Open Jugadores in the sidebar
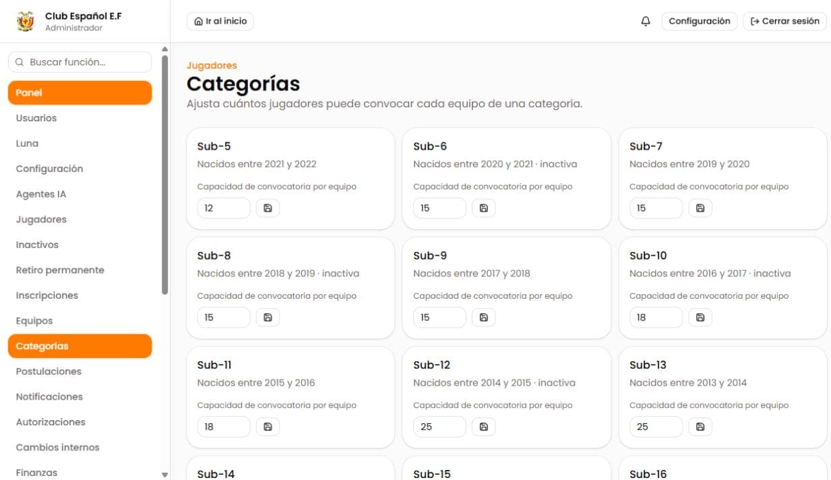Viewport: 831px width, 480px height. (80, 220)
